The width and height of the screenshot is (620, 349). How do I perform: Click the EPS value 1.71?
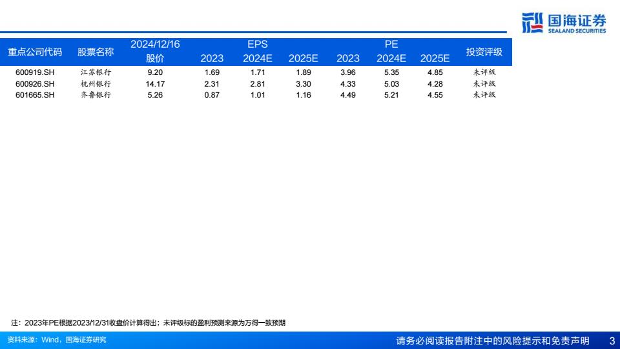click(x=258, y=72)
